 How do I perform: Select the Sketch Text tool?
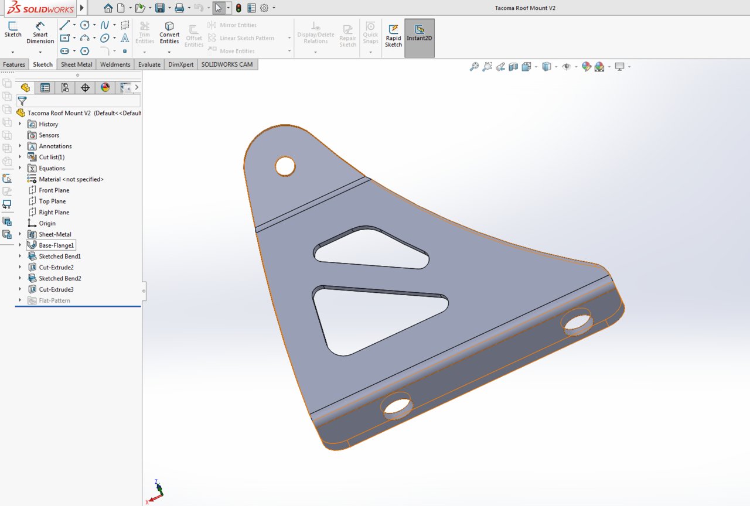click(x=125, y=38)
